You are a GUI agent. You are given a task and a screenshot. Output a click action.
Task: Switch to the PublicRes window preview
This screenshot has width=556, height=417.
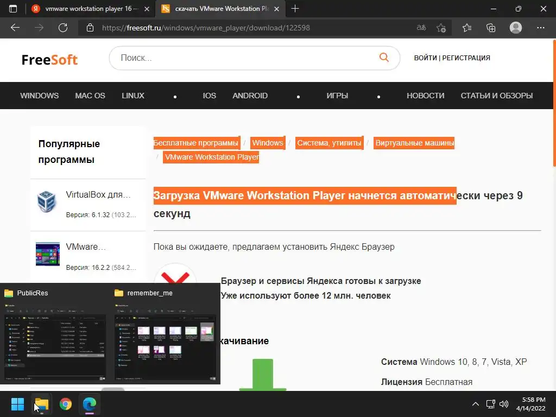point(55,333)
